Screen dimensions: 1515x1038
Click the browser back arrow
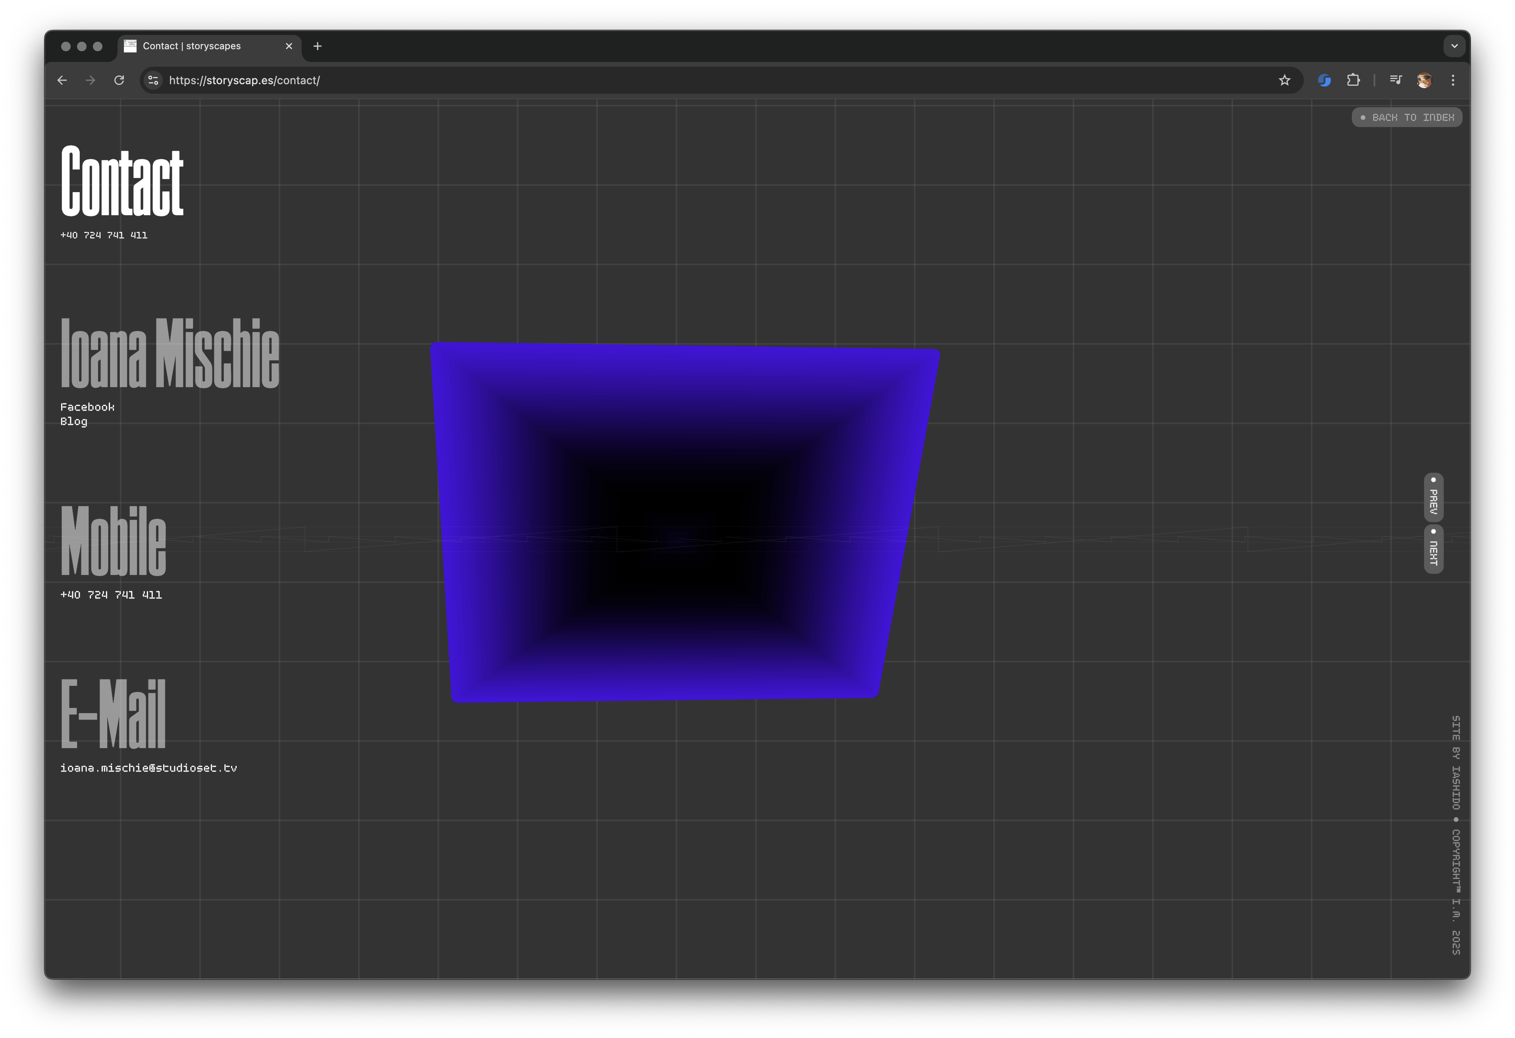[x=62, y=80]
